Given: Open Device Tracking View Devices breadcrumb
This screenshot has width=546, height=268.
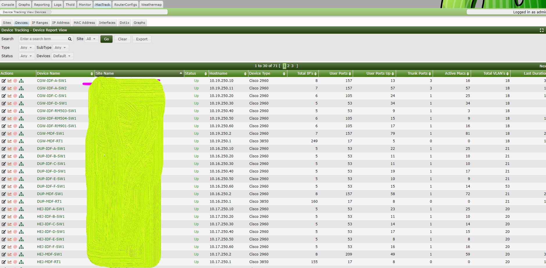Looking at the screenshot, I should (24, 12).
